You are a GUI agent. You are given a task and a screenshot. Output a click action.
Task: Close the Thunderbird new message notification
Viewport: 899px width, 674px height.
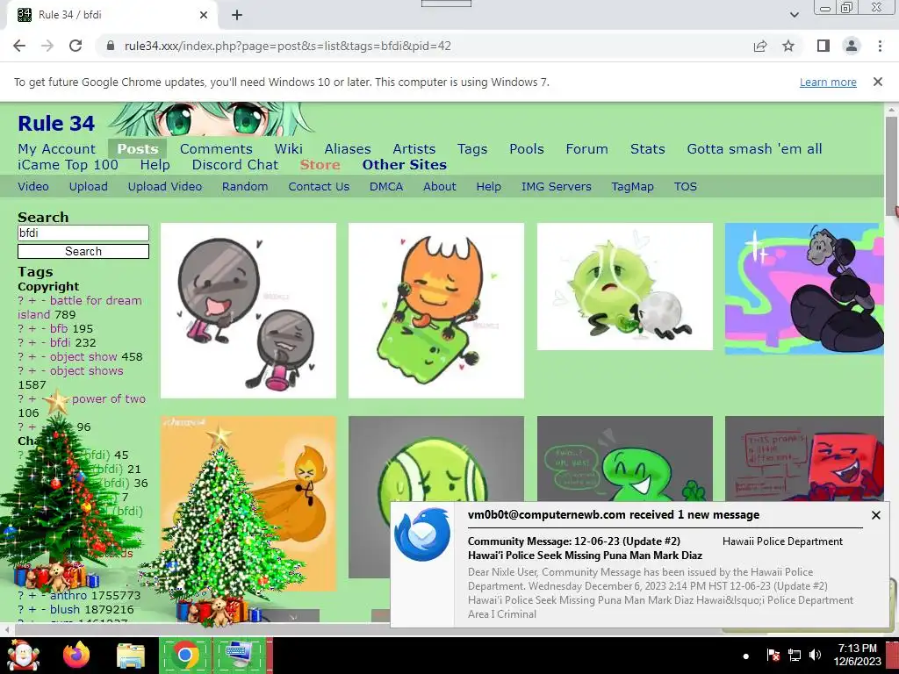[x=875, y=515]
